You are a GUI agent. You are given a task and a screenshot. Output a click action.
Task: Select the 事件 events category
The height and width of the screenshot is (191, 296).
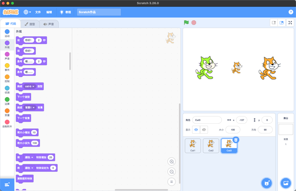[x=7, y=67]
